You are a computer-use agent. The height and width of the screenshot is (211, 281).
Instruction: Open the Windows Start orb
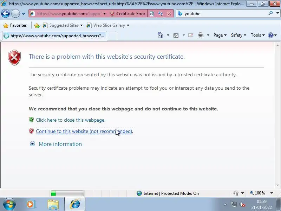coord(9,204)
